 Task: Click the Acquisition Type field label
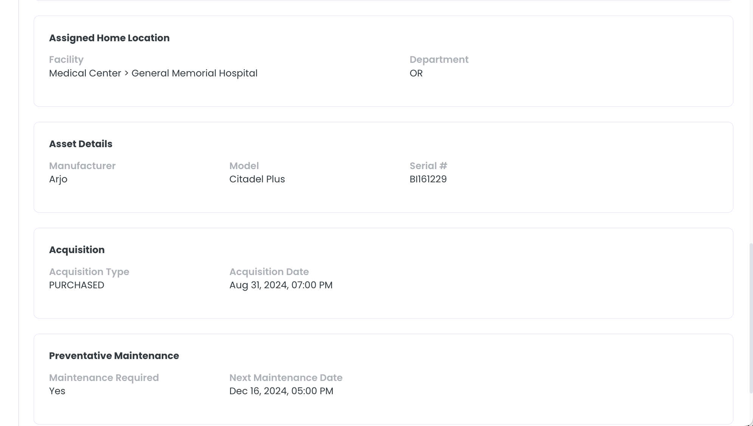pyautogui.click(x=89, y=272)
